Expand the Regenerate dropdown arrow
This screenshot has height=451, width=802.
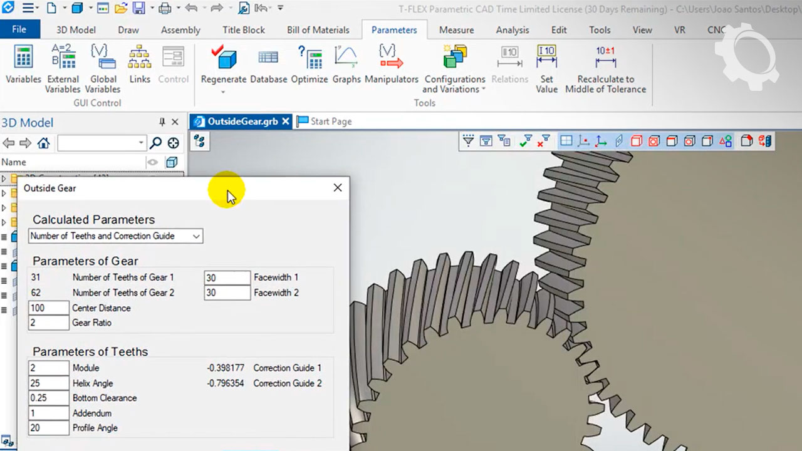point(223,92)
